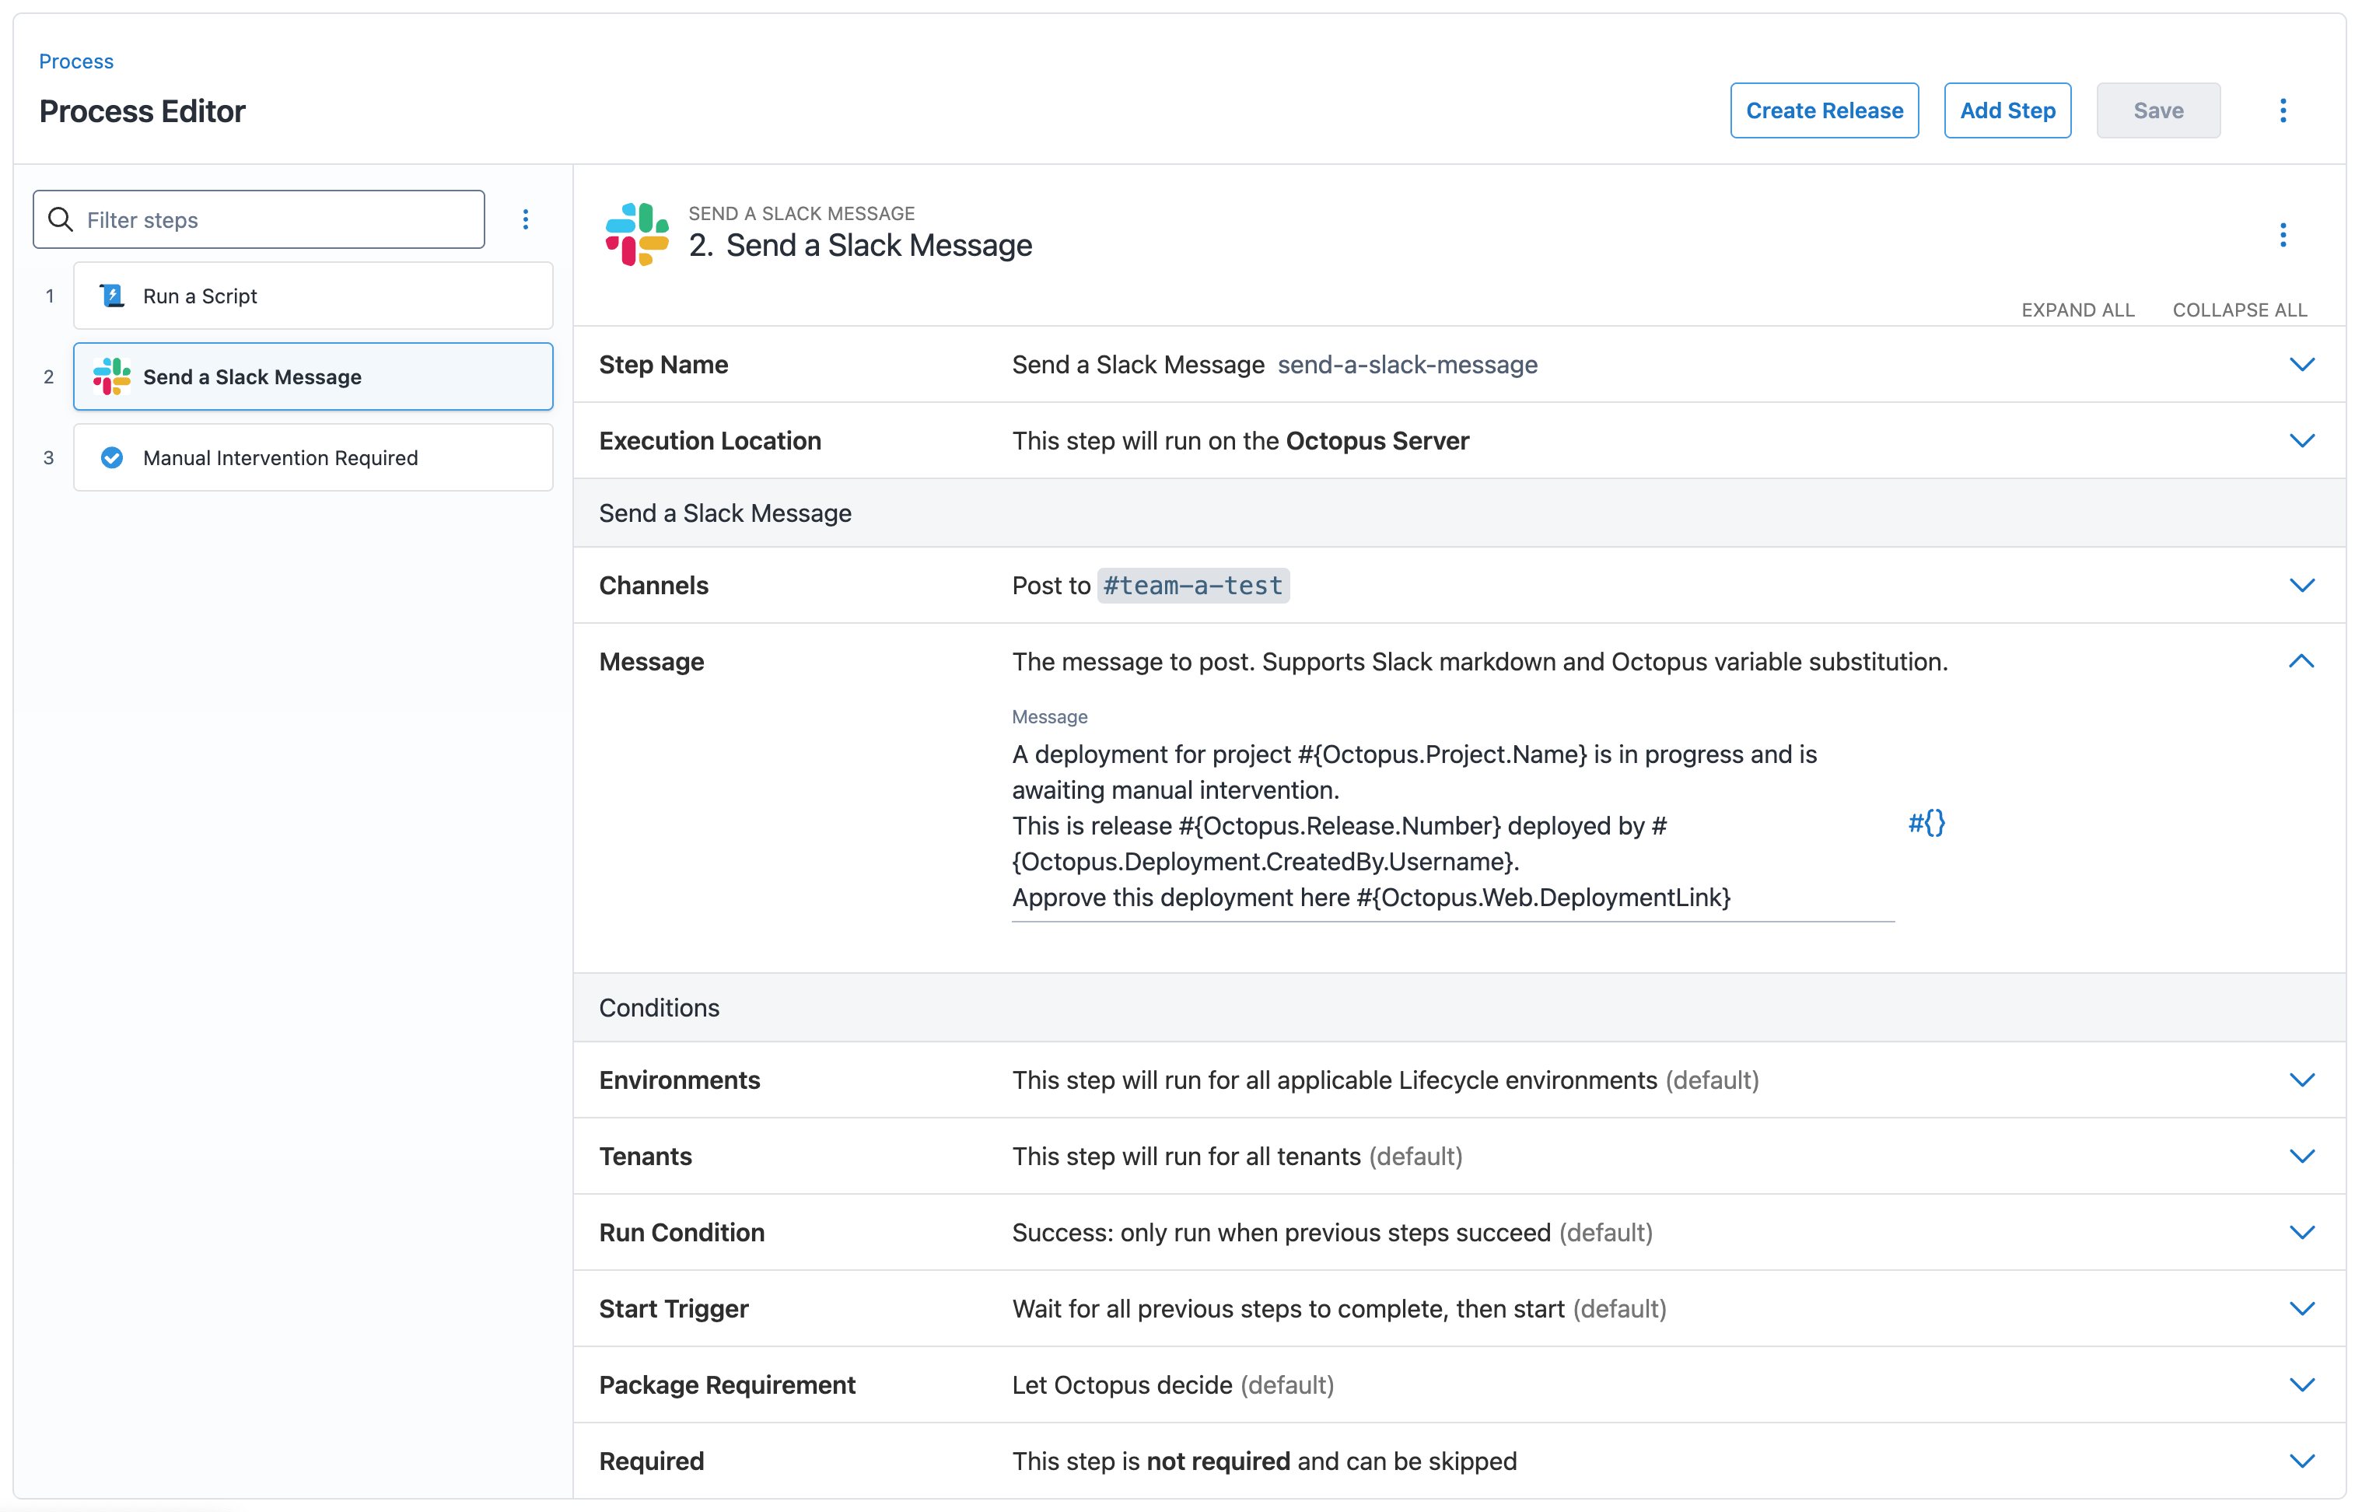Viewport: 2355px width, 1512px height.
Task: Click the Run Condition label
Action: tap(682, 1232)
